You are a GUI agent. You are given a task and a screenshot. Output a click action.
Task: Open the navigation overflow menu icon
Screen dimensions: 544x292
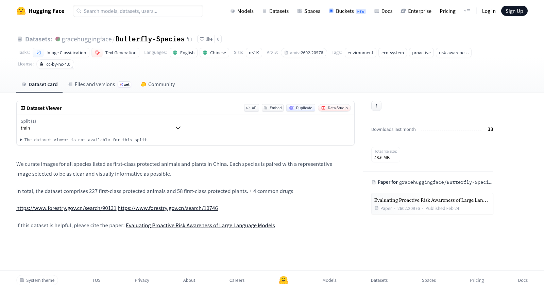click(467, 11)
